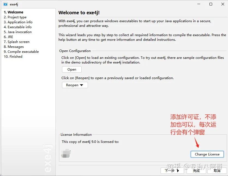Image resolution: width=228 pixels, height=176 pixels.
Task: Open the JRE configuration step
Action: (8, 37)
